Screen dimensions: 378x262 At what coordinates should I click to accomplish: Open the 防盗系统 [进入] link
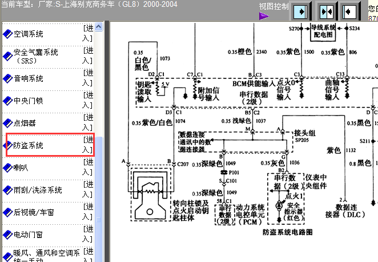(88, 145)
